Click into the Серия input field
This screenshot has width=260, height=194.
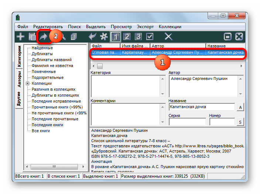[187, 122]
